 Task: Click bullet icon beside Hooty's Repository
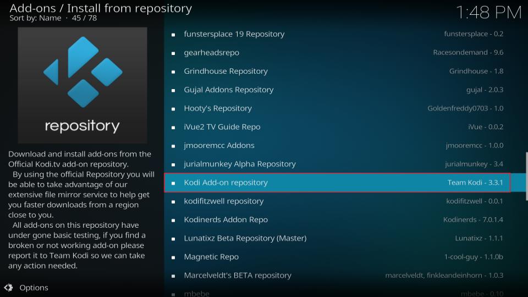coord(173,109)
